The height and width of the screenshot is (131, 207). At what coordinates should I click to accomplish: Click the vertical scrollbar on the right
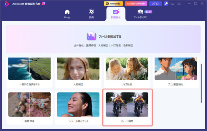pos(201,83)
